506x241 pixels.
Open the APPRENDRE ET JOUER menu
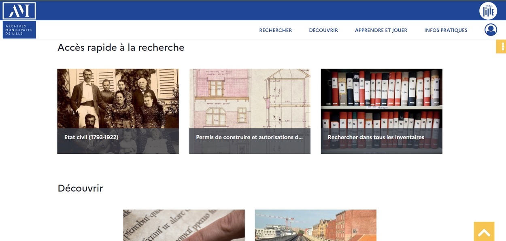[381, 30]
